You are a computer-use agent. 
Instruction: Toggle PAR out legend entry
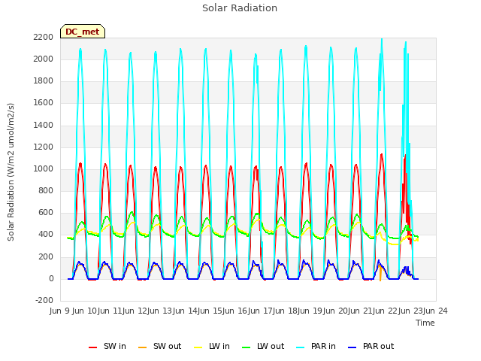[x=371, y=346]
